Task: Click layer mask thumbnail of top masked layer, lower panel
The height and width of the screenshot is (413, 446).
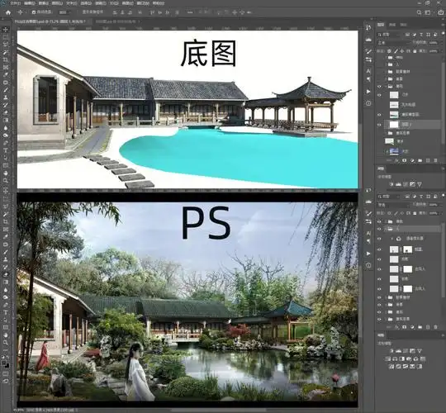Action: [x=408, y=249]
